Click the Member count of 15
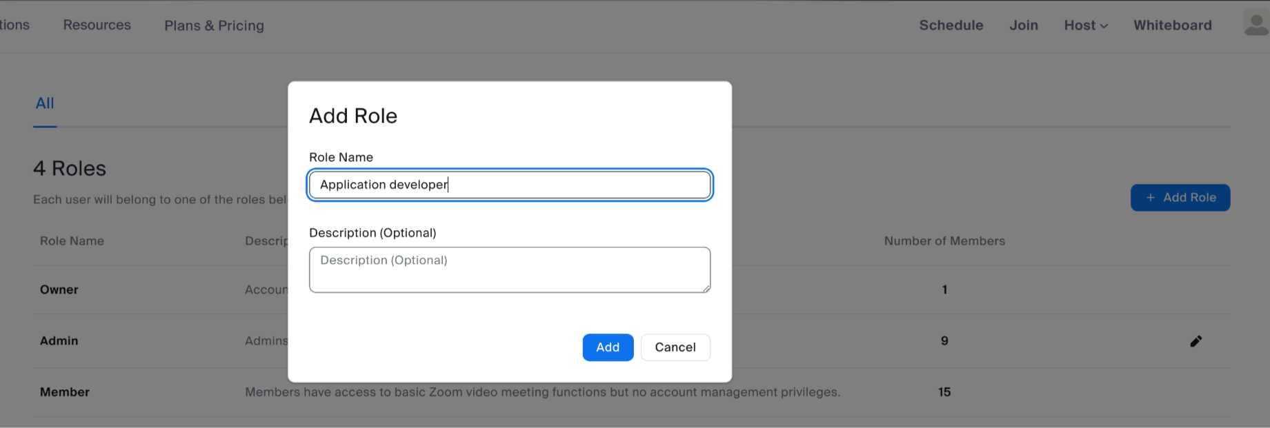Image resolution: width=1270 pixels, height=428 pixels. [x=944, y=392]
